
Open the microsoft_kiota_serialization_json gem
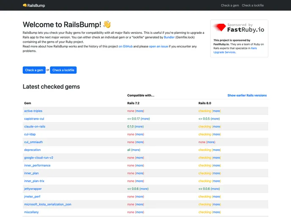click(48, 204)
